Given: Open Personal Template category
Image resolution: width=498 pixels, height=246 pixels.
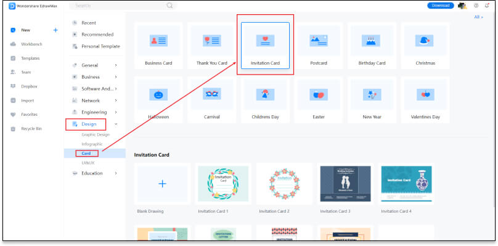Looking at the screenshot, I should [x=100, y=46].
